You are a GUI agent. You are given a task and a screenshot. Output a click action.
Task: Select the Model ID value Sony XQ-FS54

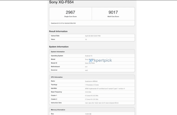pos(90,63)
